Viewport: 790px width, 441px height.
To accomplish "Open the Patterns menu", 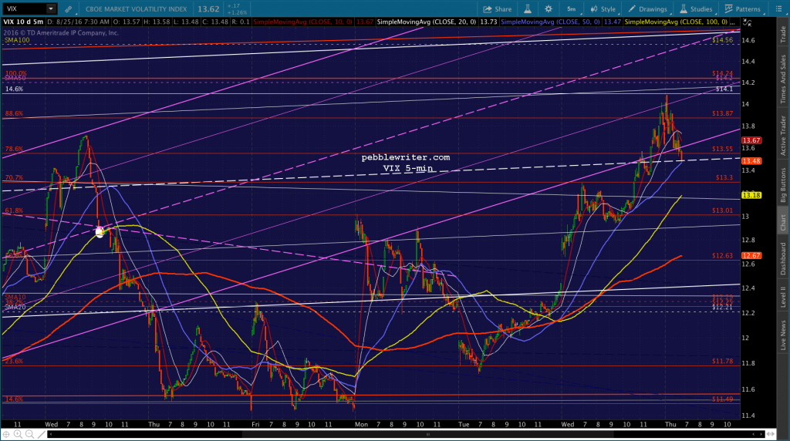I will [x=743, y=9].
